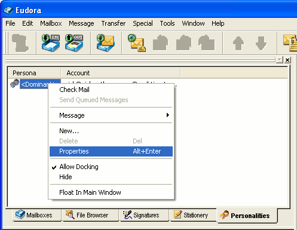Open the File menu

10,23
